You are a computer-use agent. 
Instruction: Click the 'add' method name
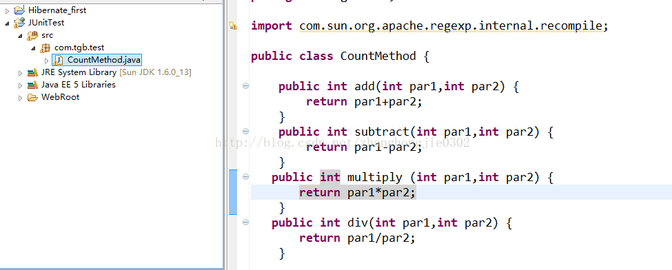pyautogui.click(x=365, y=87)
